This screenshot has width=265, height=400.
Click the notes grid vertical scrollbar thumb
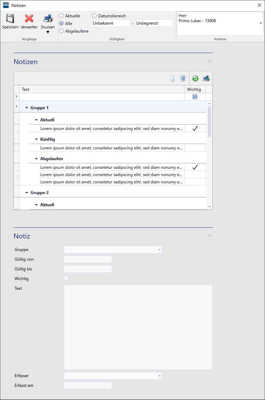coord(210,122)
